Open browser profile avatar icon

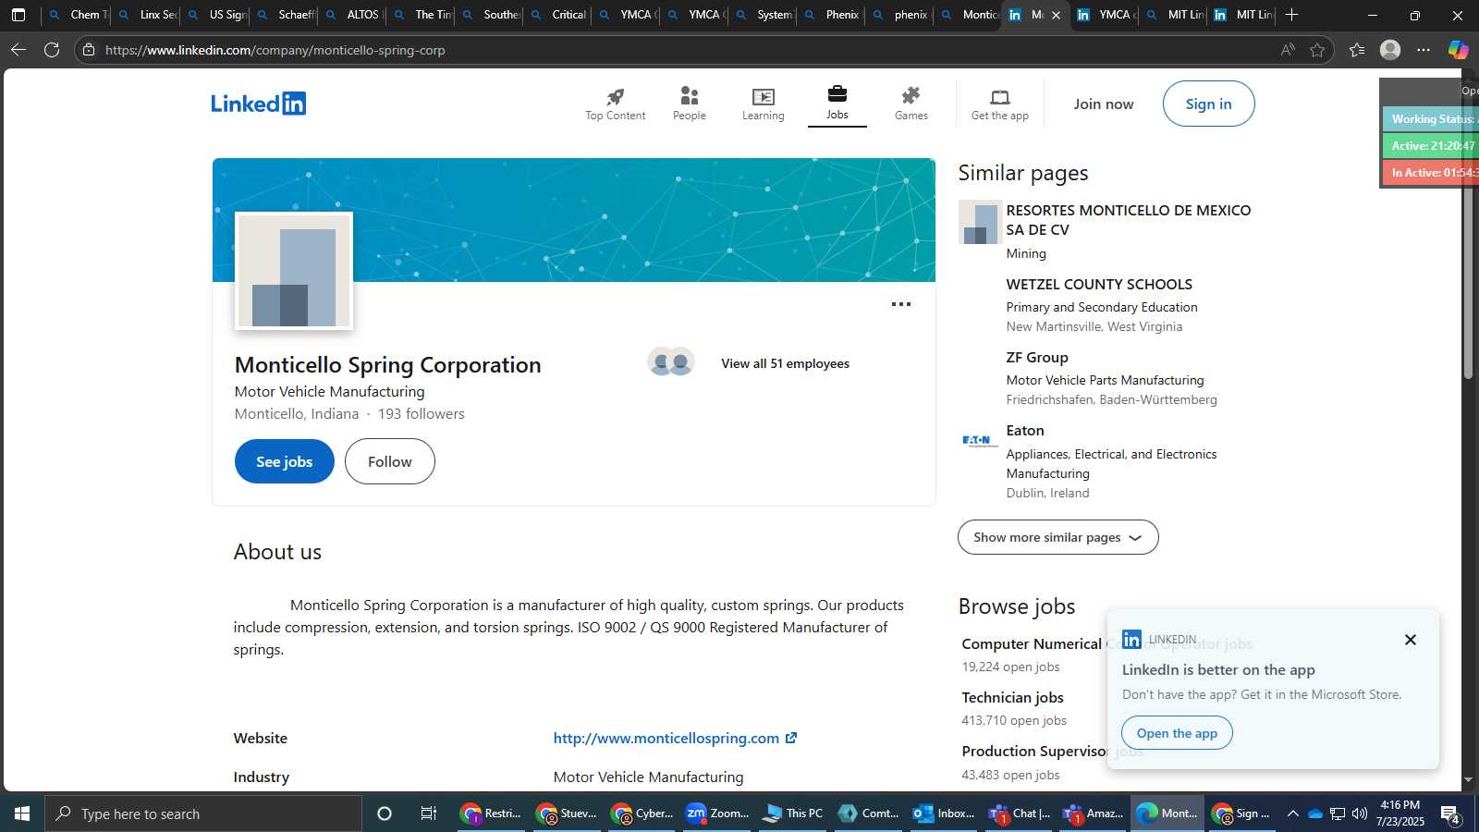1390,50
